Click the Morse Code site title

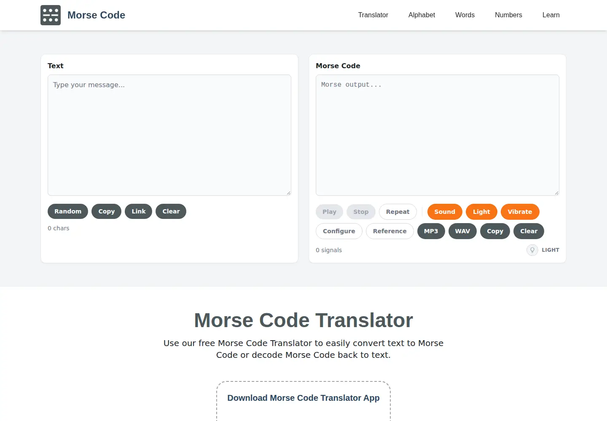pos(96,15)
